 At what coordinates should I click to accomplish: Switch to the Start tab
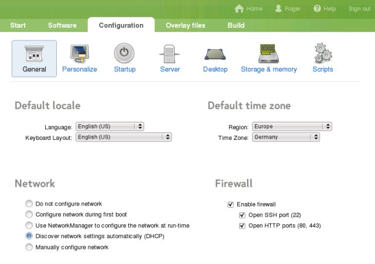[18, 25]
